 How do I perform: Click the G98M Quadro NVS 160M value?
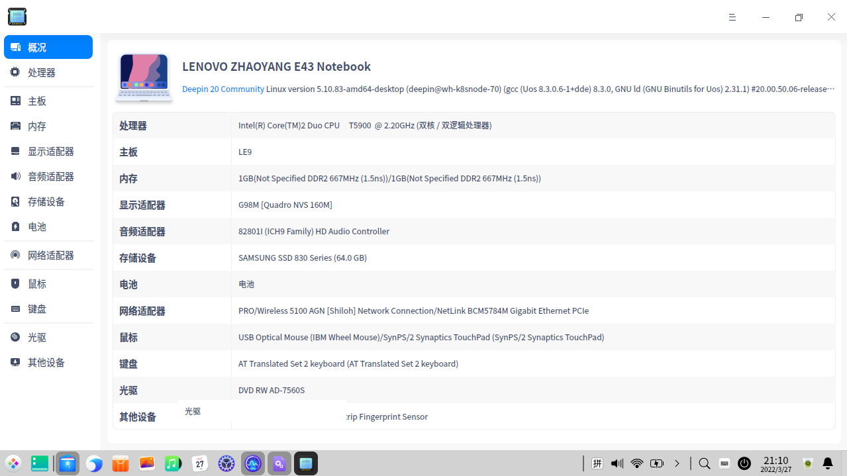[x=285, y=205]
